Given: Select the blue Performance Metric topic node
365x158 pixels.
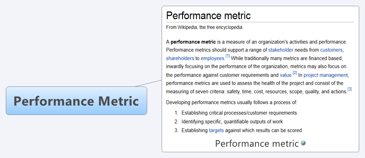Looking at the screenshot, I should 76,101.
